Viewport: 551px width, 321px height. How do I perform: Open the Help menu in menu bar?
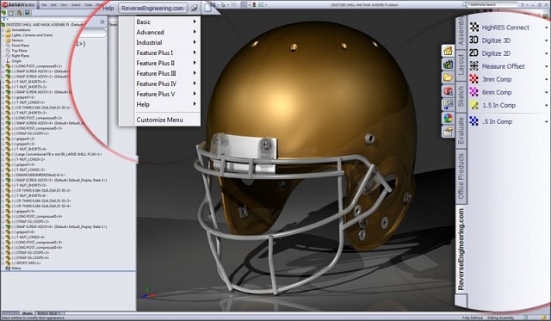coord(108,8)
